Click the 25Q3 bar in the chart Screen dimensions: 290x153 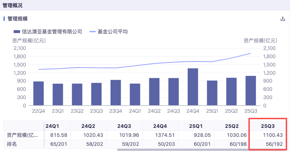click(251, 91)
